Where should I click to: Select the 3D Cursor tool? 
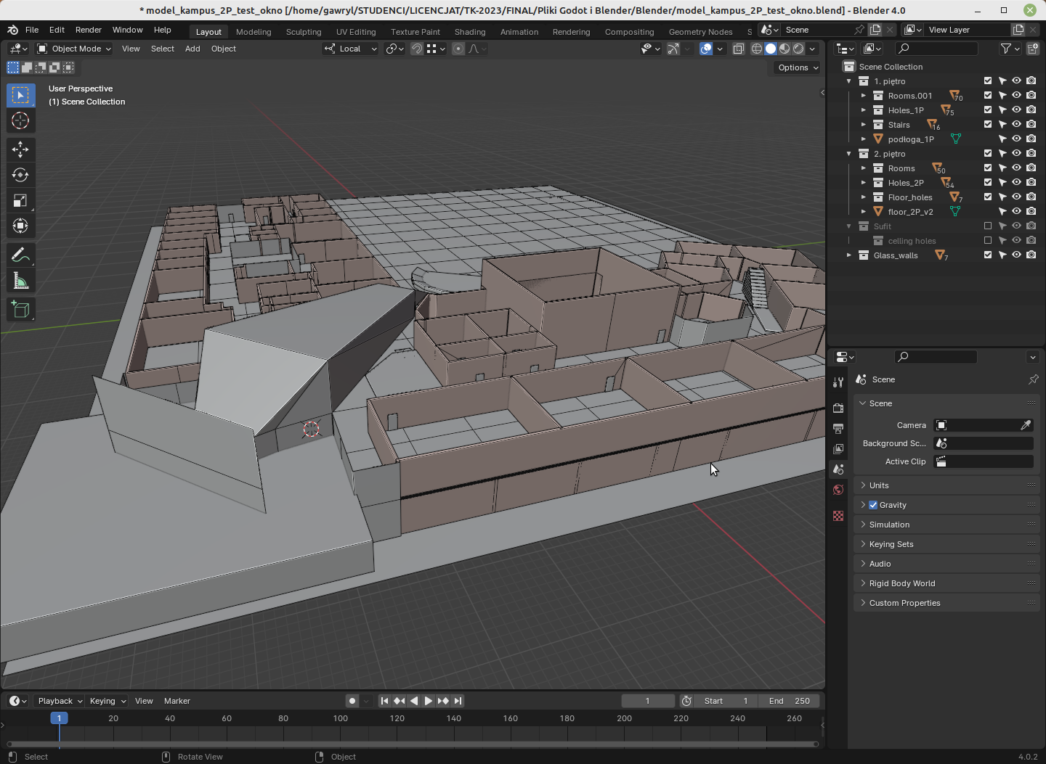click(20, 120)
